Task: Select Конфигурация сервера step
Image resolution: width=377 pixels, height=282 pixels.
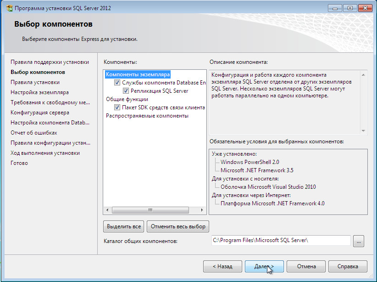Action: 40,113
